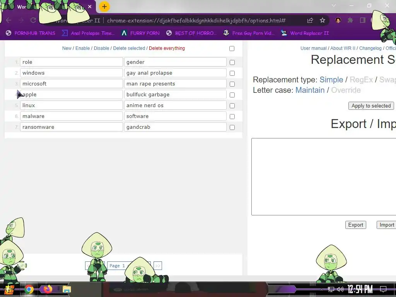
Task: Open the network tray icon
Action: [x=331, y=289]
